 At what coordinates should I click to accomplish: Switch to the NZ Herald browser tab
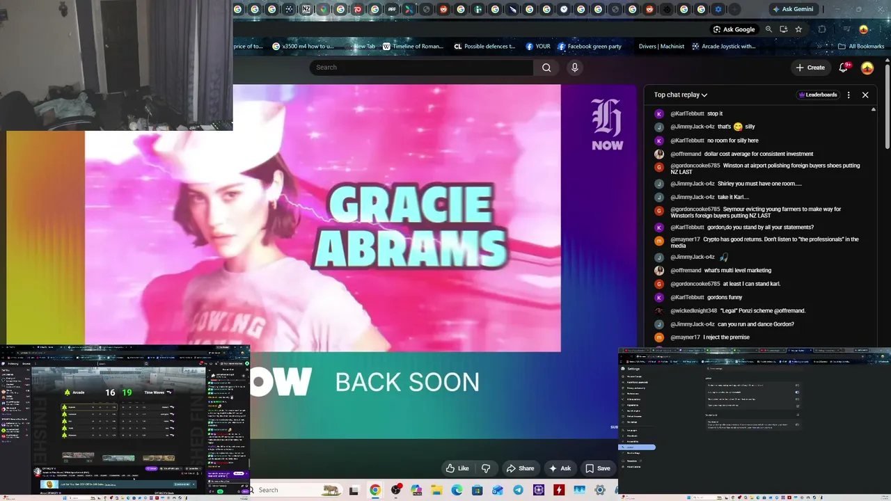point(306,9)
